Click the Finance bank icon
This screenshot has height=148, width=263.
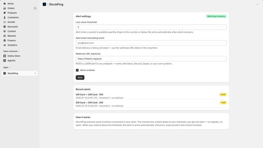click(5, 40)
